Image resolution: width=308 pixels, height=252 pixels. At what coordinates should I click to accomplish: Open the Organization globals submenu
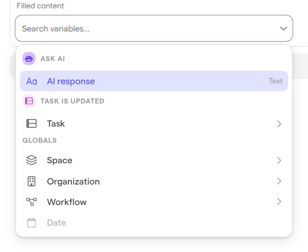(154, 181)
